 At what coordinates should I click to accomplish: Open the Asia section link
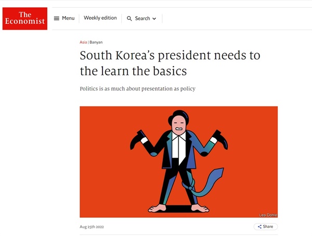point(83,42)
